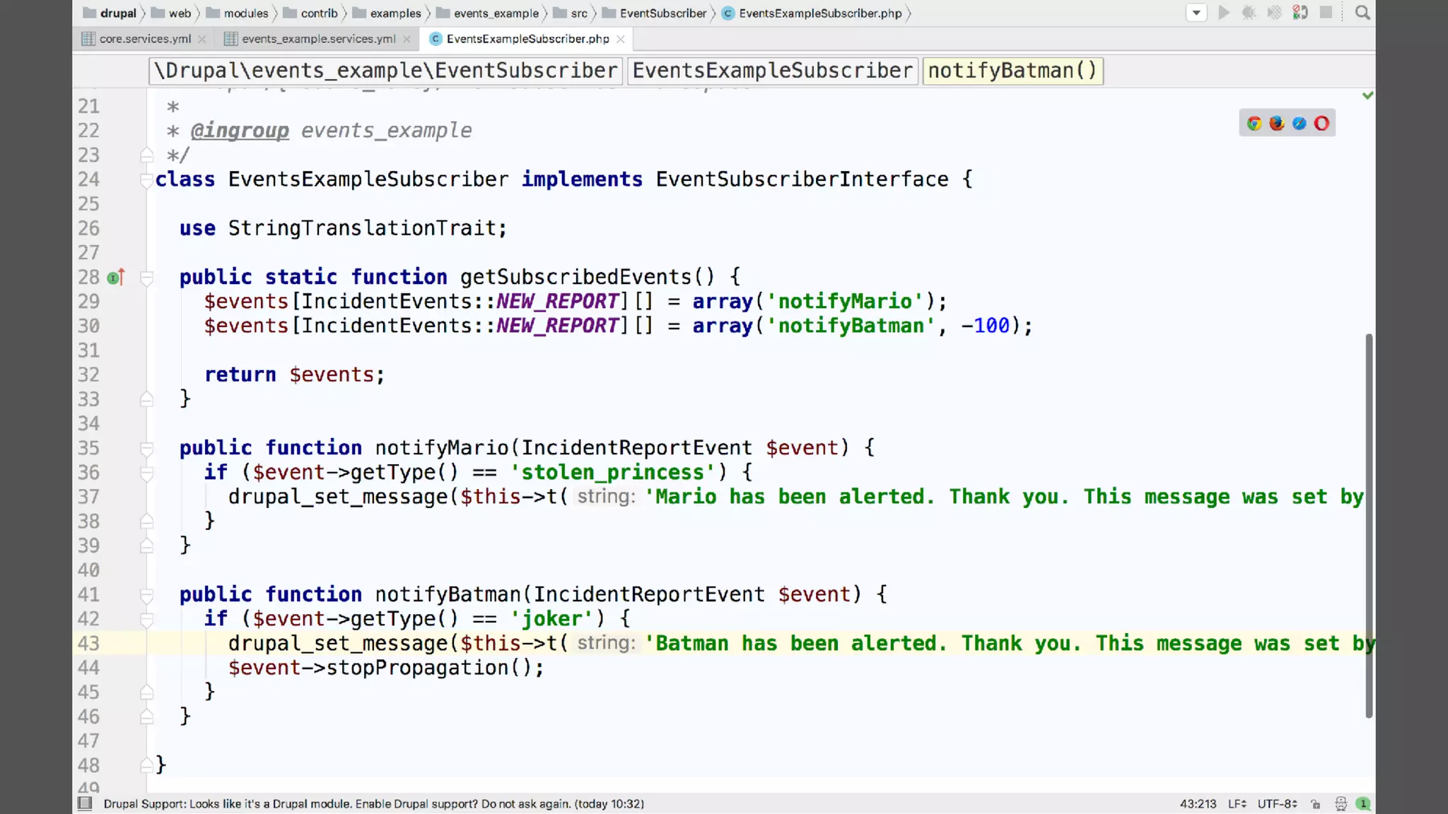Click the Debug bug icon

[x=1249, y=13]
